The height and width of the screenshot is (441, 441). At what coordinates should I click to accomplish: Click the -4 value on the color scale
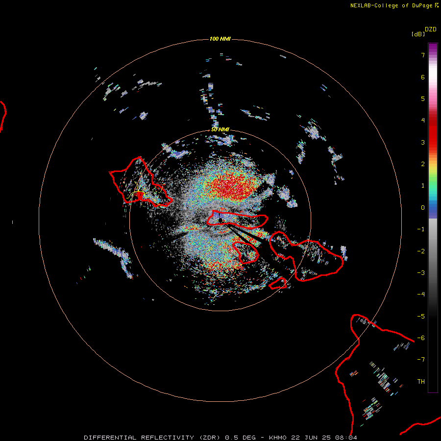point(421,294)
